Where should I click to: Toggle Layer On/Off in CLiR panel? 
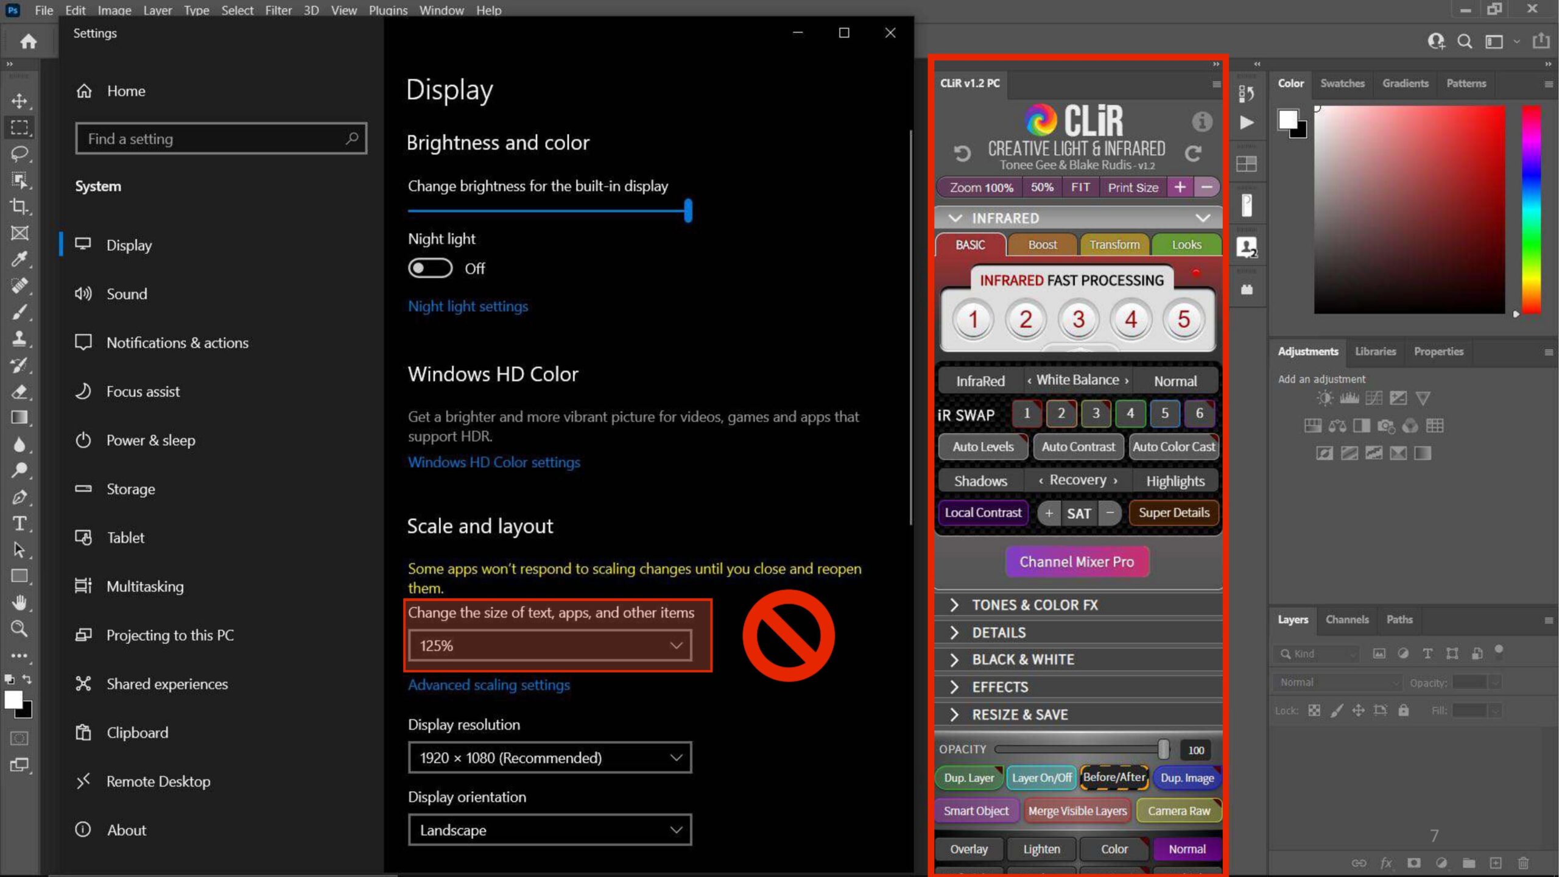1041,778
